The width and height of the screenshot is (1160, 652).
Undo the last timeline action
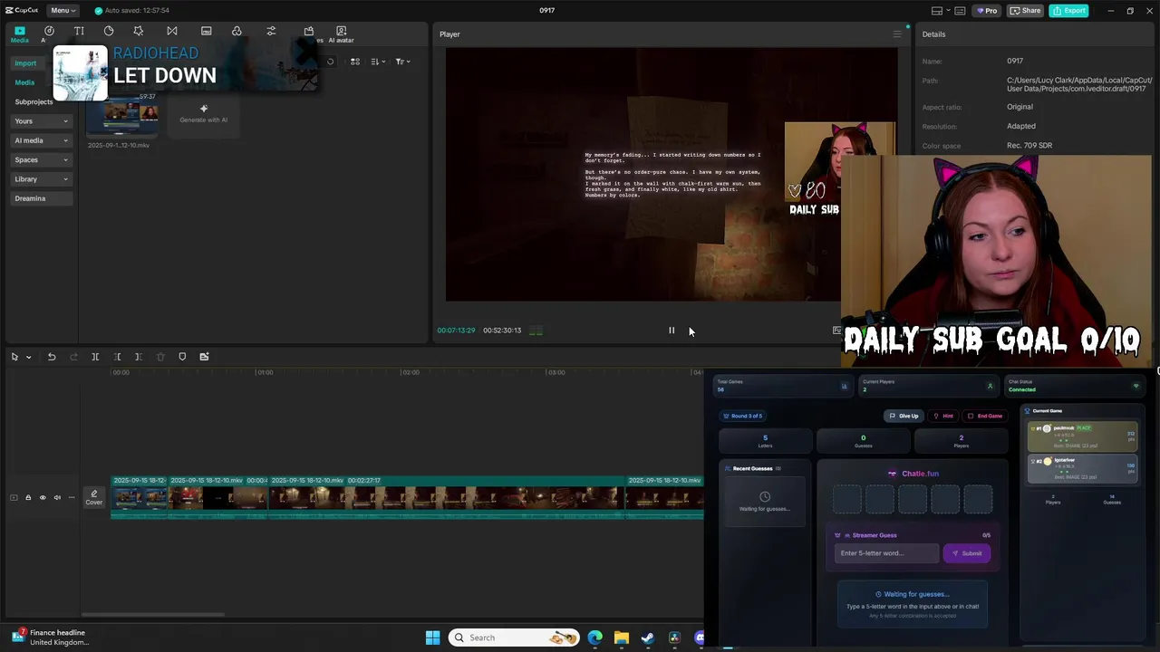click(x=52, y=357)
